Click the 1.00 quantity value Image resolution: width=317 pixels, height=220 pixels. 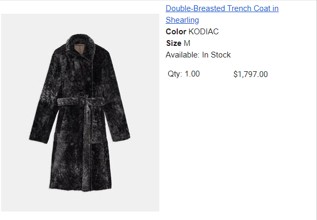192,74
